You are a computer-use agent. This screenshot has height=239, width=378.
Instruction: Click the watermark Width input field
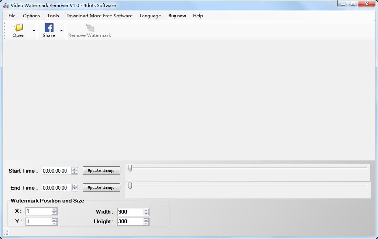tap(130, 212)
